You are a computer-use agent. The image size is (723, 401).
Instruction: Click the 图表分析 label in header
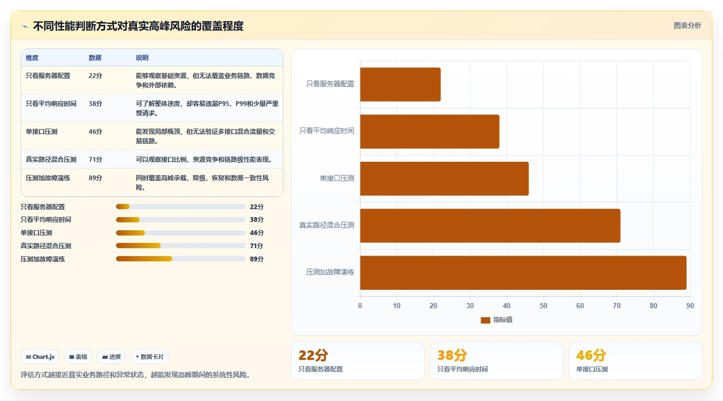[687, 25]
